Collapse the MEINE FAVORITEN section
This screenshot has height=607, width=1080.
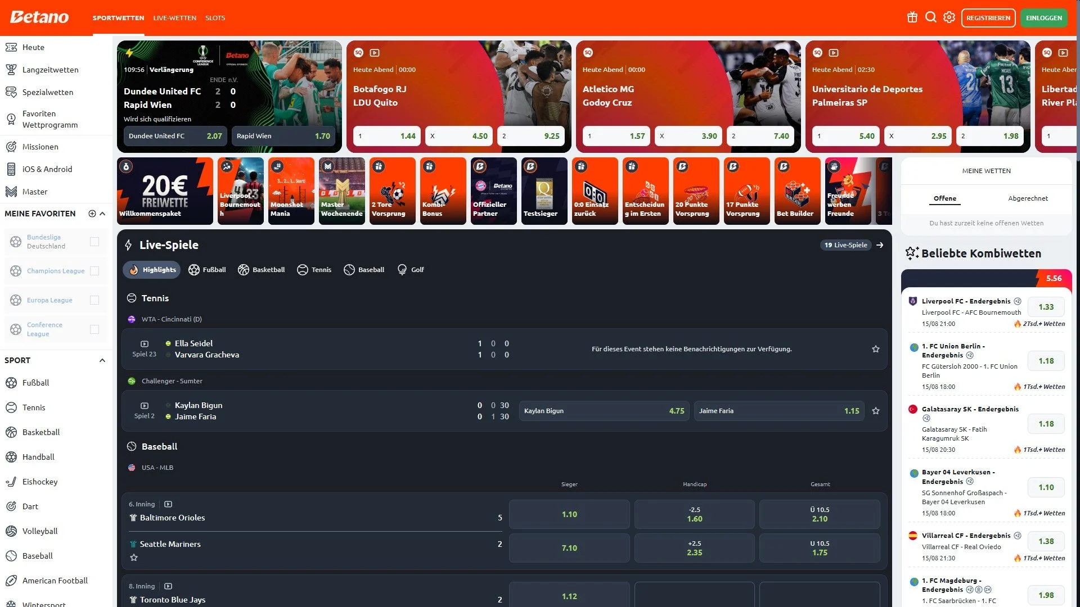[x=102, y=214]
